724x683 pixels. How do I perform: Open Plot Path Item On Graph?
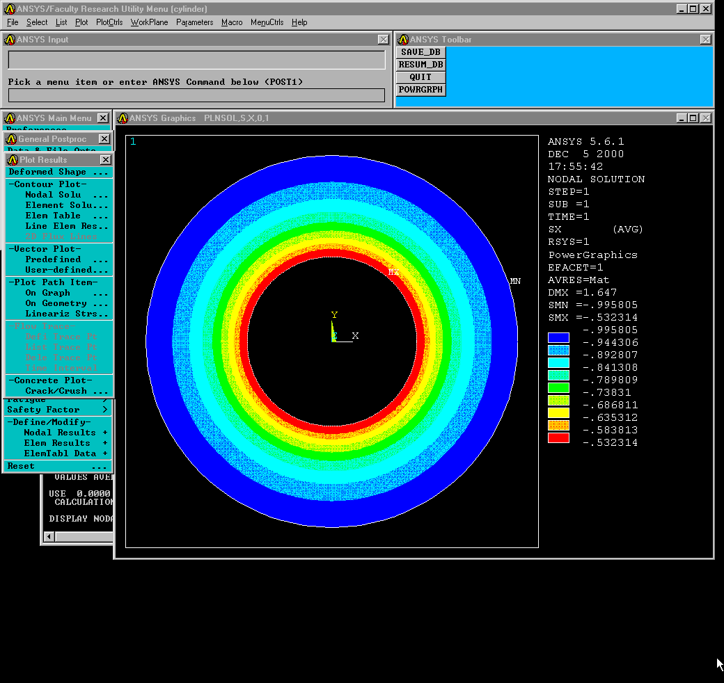point(67,293)
